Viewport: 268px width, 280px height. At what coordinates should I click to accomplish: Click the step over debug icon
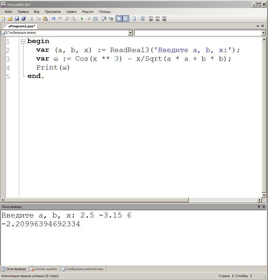(104, 19)
